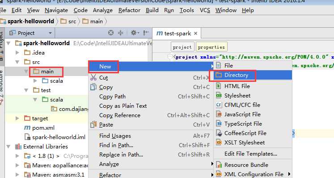This screenshot has width=334, height=178.
Task: Open the Build menu
Action: (x=152, y=10)
